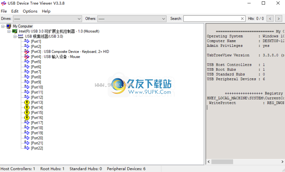Screen dimensions: 285x172
Task: Click the yellow warning icon for Port15
Action: click(27, 113)
